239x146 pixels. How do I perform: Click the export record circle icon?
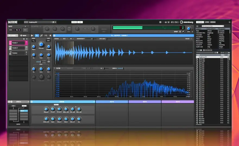[180, 32]
